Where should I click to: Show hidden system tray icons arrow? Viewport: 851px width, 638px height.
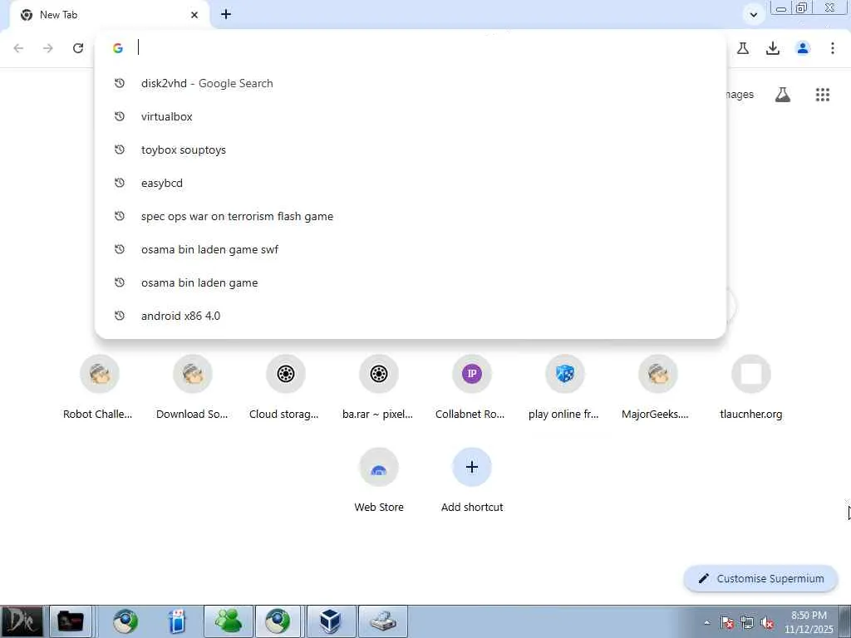(x=706, y=622)
